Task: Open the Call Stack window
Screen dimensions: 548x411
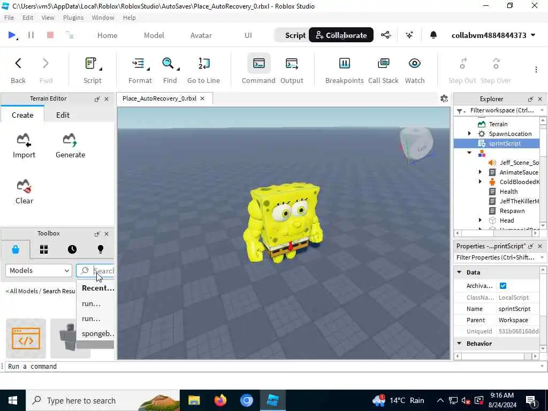Action: point(383,70)
